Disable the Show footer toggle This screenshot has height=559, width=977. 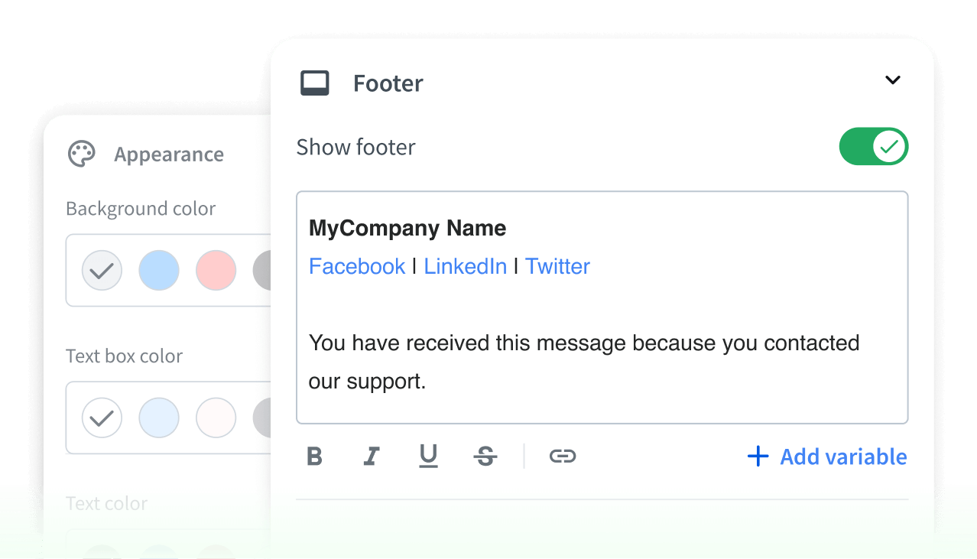click(874, 146)
